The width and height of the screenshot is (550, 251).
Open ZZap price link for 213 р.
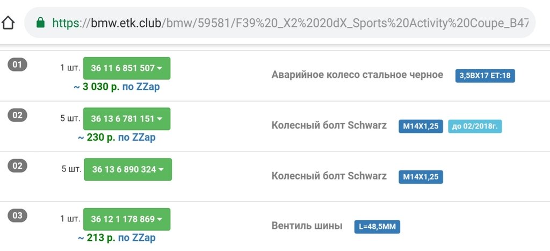117,238
